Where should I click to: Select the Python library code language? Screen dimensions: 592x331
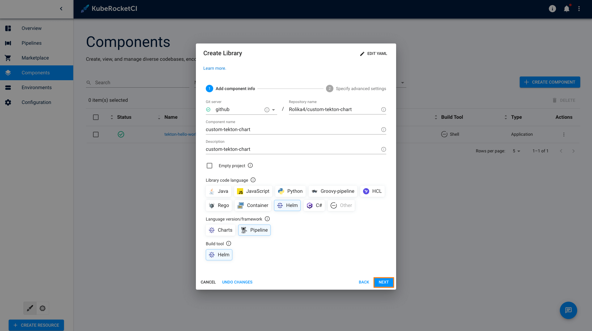pyautogui.click(x=290, y=191)
